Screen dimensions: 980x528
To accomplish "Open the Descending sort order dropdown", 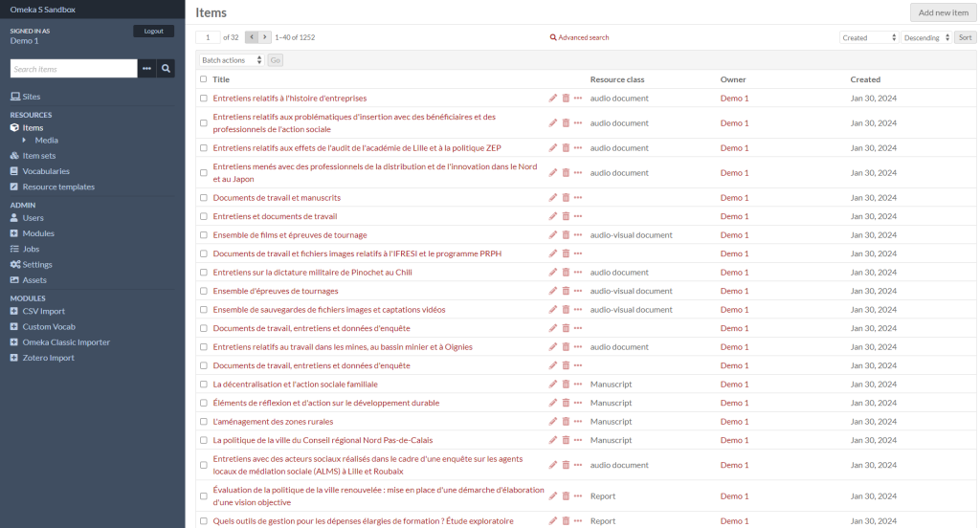I will coord(926,37).
